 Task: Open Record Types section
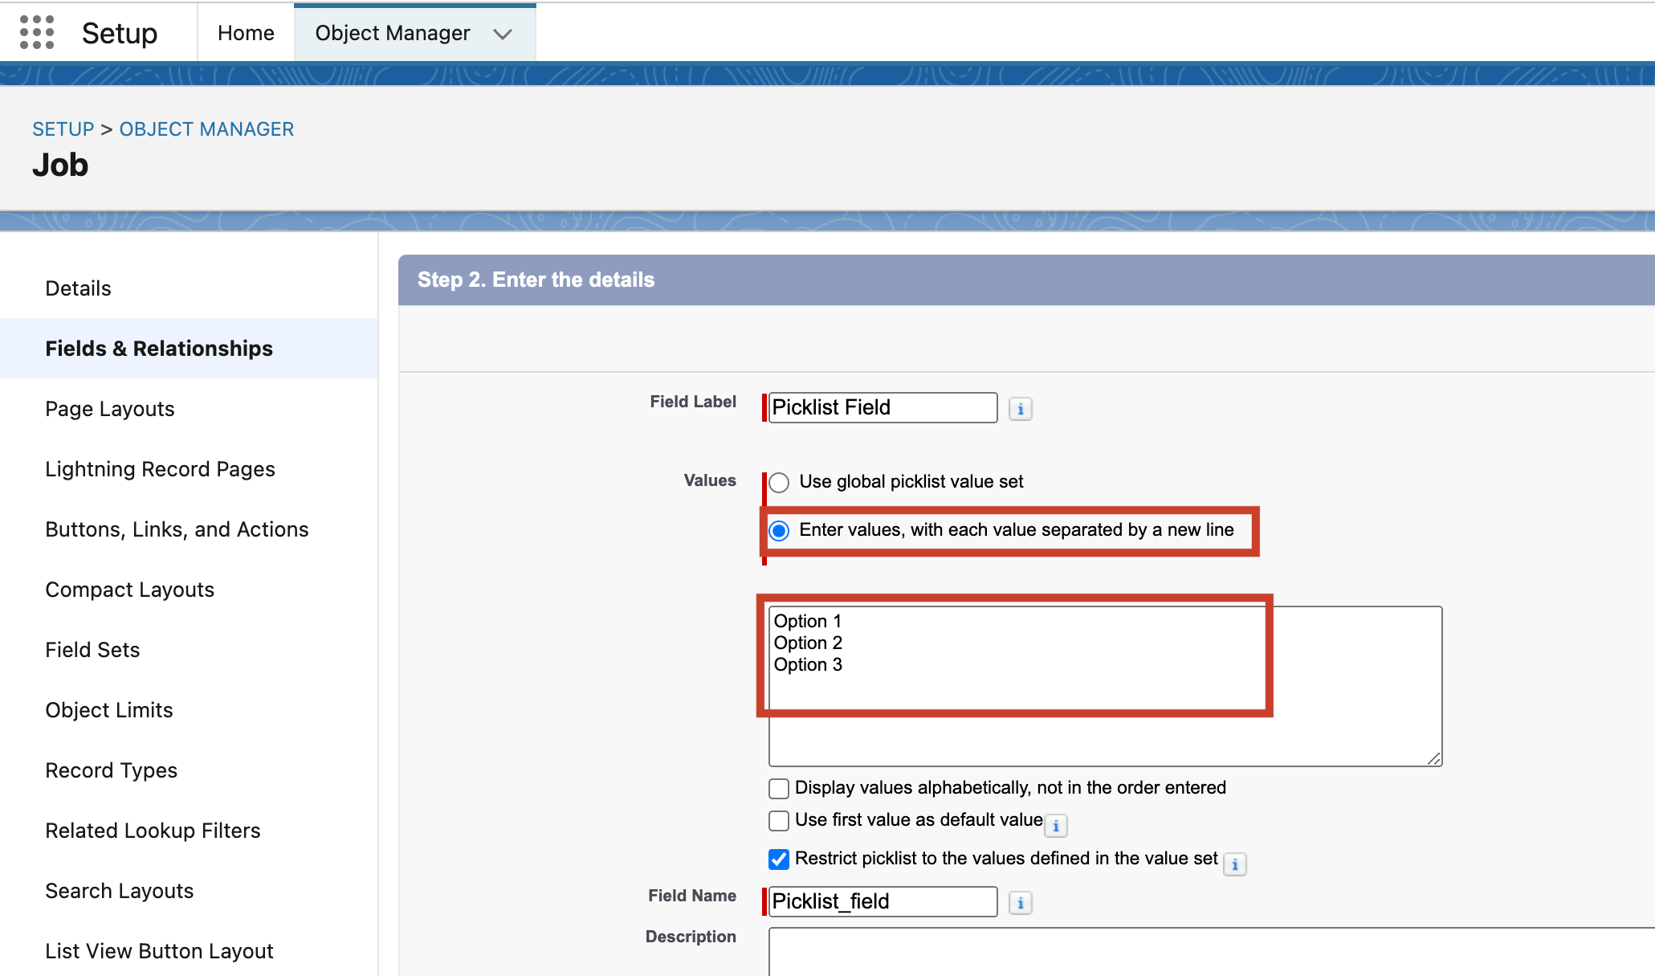pos(111,770)
